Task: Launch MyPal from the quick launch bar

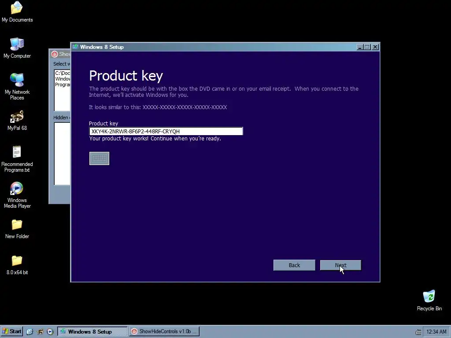Action: [40, 332]
